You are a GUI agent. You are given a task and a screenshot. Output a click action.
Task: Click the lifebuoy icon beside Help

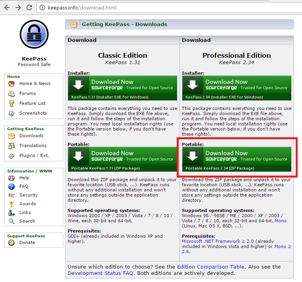[x=11, y=178]
